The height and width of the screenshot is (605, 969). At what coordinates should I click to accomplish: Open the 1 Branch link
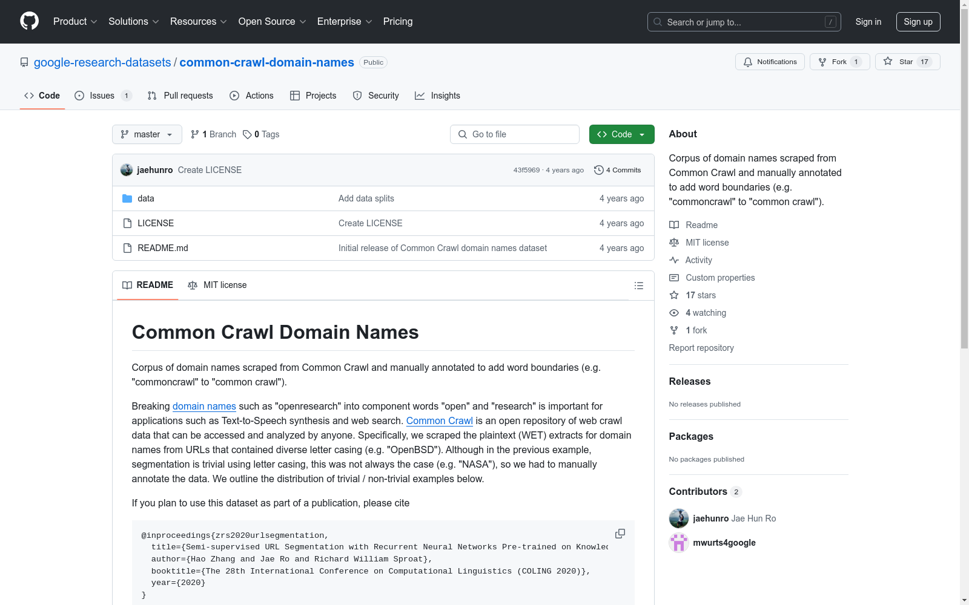[213, 134]
